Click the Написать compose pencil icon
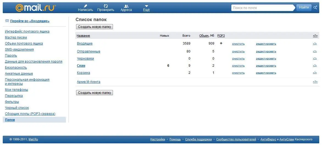This screenshot has width=322, height=145. tap(85, 6)
